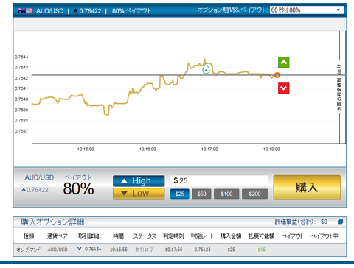Click the 取引詳細 column header
The height and width of the screenshot is (268, 354).
point(88,236)
